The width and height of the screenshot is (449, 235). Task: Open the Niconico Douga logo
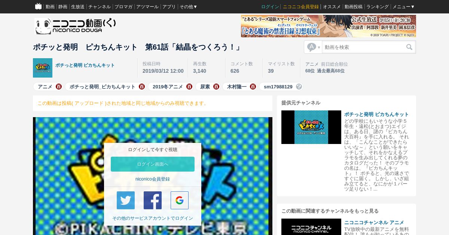pos(75,26)
